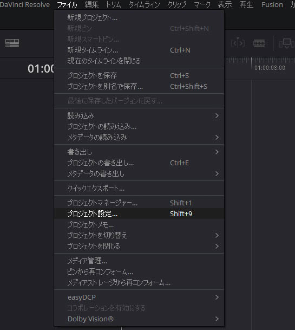Select the blade edit mode icon
The height and width of the screenshot is (330, 295).
(x=259, y=43)
